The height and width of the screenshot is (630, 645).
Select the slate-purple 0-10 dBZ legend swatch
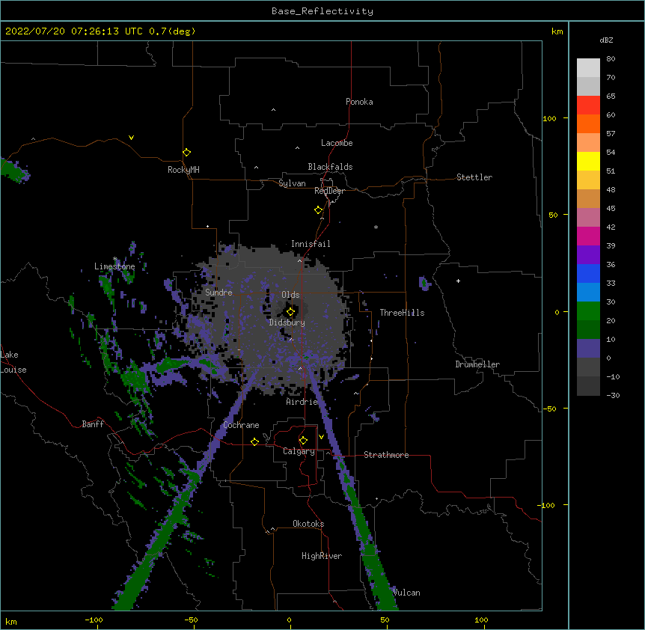point(588,349)
